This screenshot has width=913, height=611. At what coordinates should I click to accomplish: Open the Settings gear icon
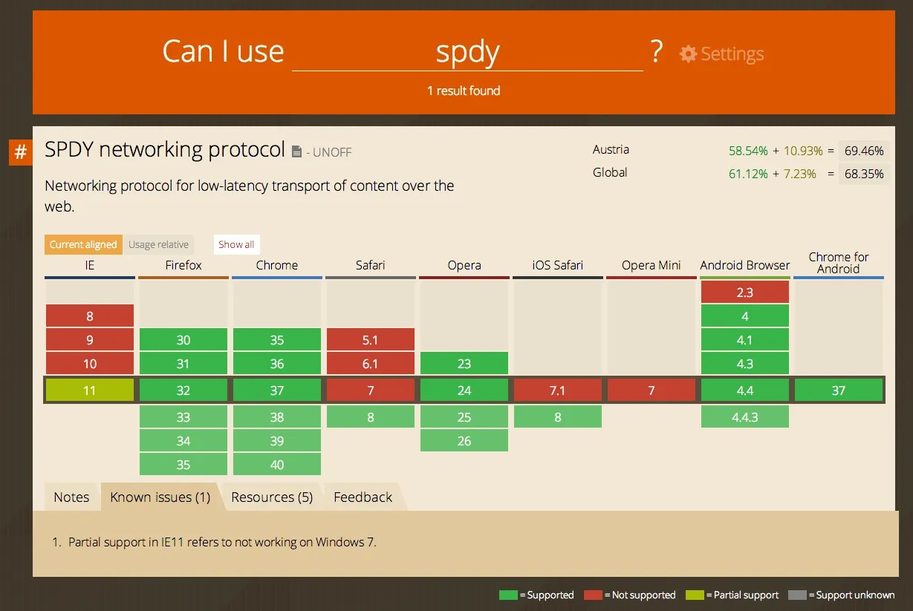point(689,53)
